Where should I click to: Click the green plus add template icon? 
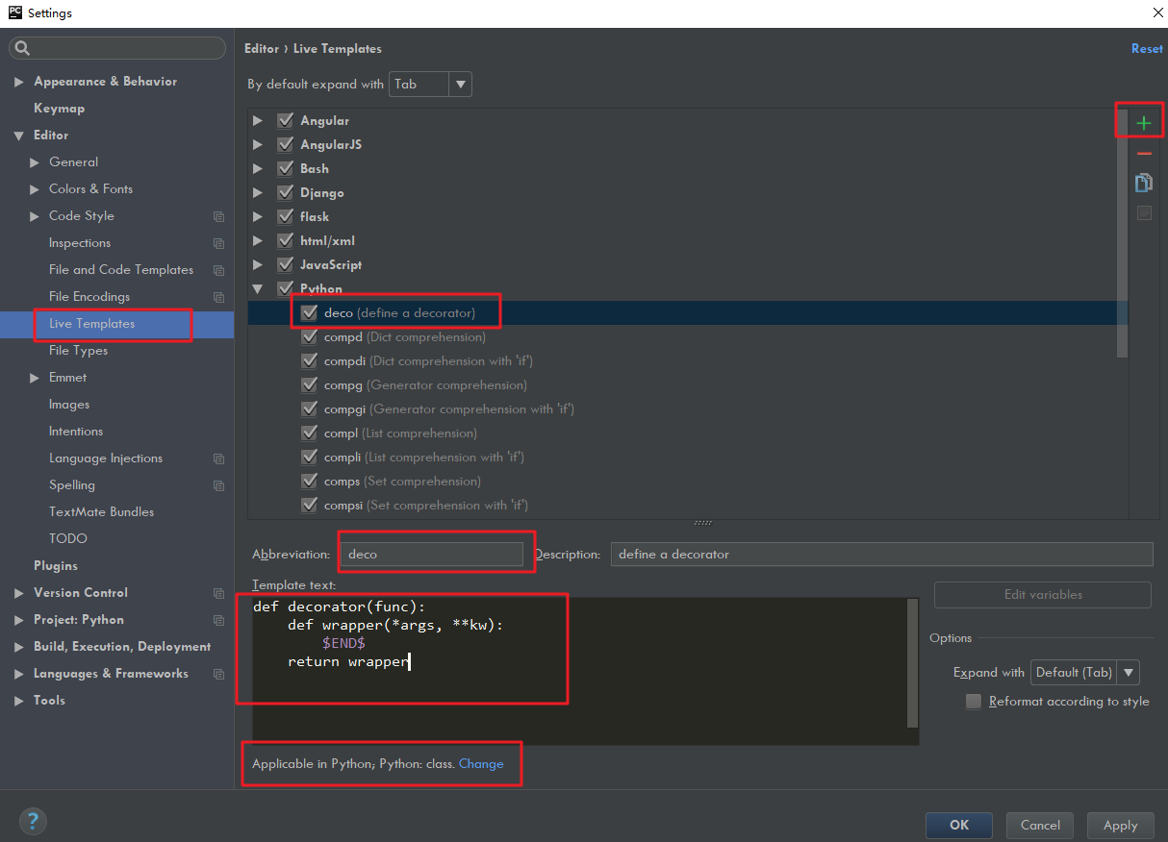coord(1143,123)
